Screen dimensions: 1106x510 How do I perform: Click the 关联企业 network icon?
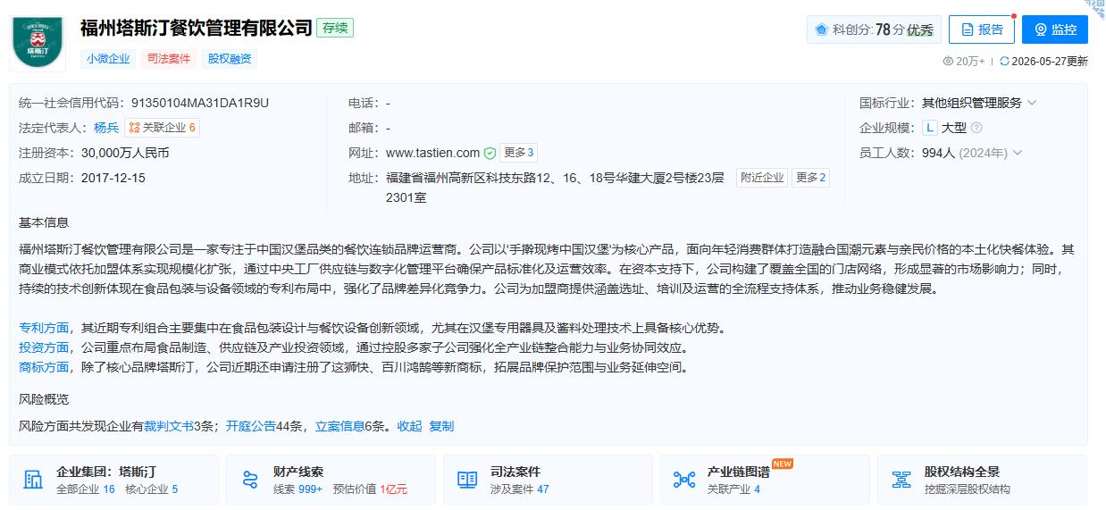point(135,128)
